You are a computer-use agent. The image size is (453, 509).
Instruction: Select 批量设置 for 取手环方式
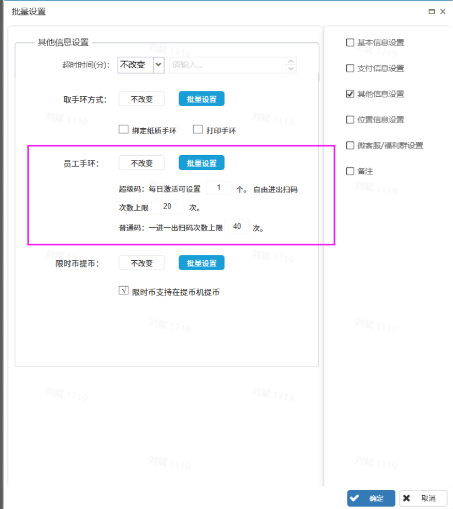(x=201, y=100)
